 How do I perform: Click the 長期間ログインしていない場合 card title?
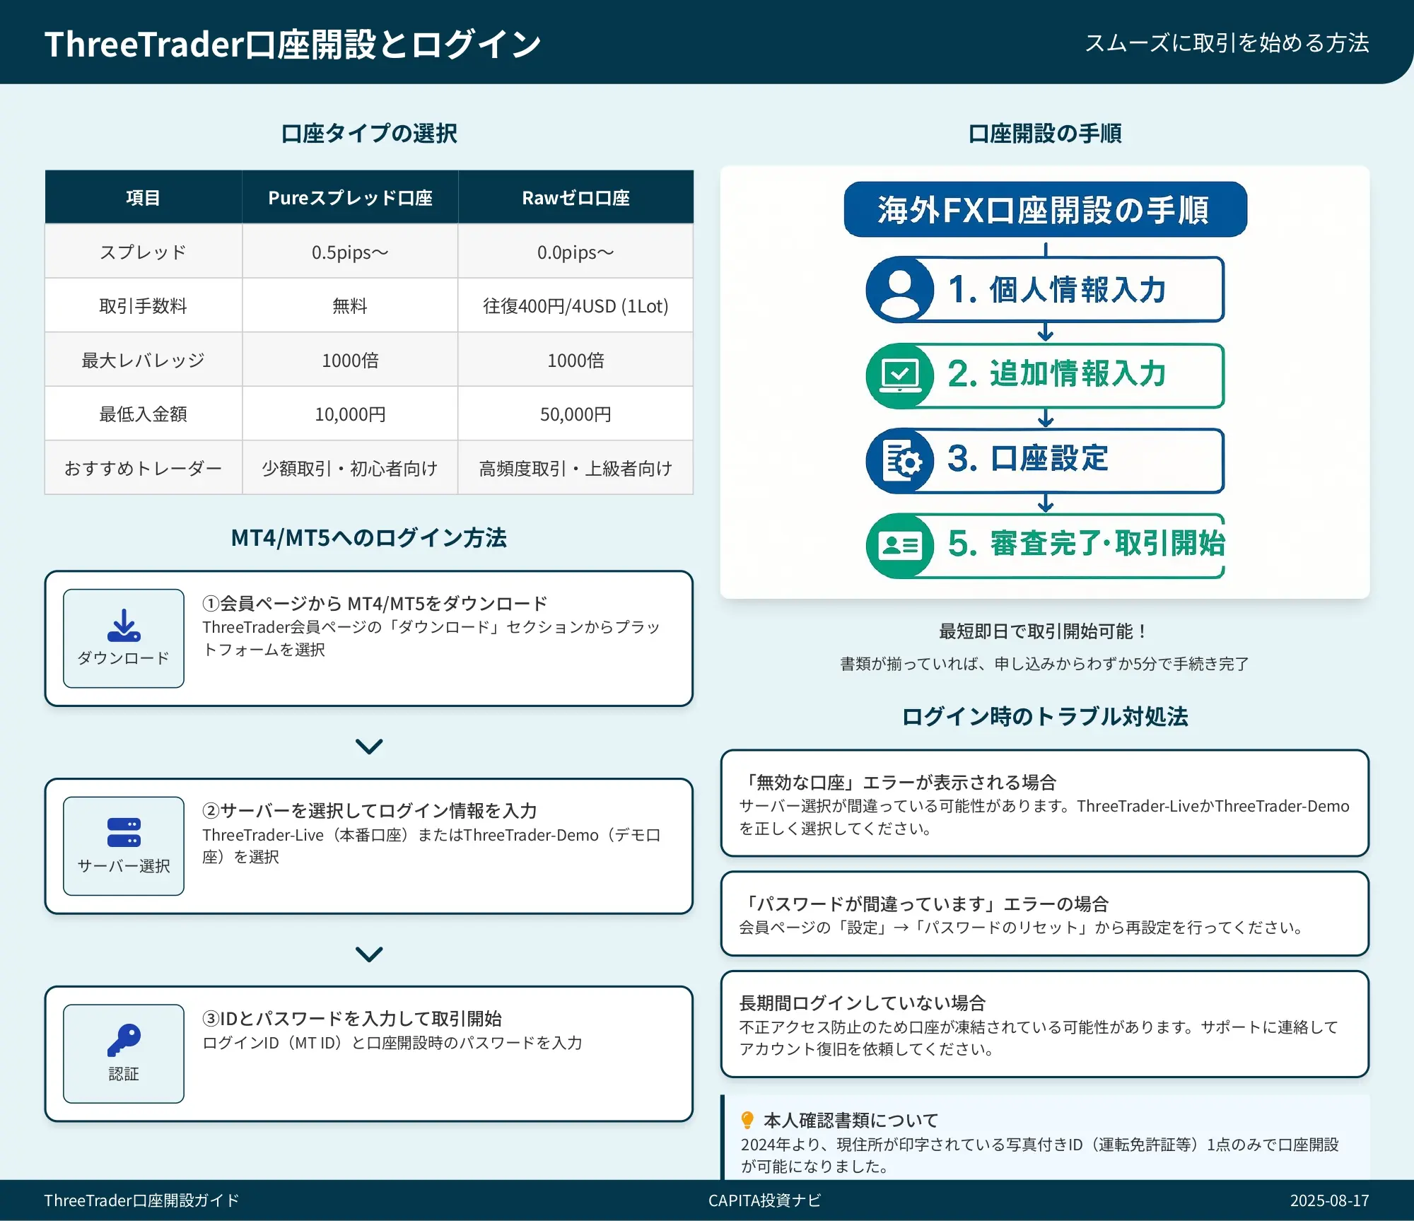pos(863,1003)
